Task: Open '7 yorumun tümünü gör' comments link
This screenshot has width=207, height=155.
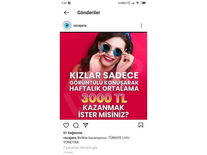Action: tap(81, 148)
